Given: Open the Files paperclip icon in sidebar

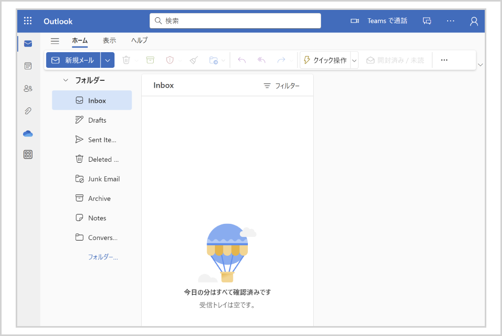Looking at the screenshot, I should (28, 111).
